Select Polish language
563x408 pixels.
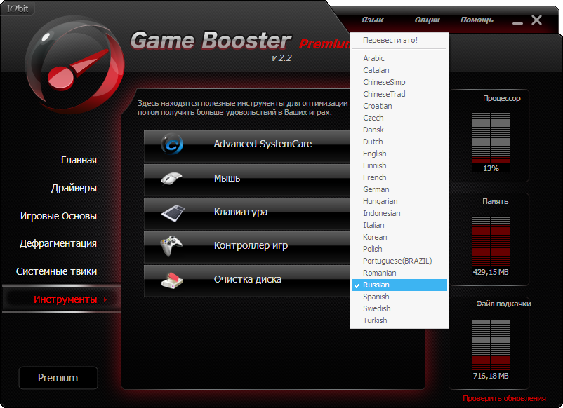(x=399, y=249)
